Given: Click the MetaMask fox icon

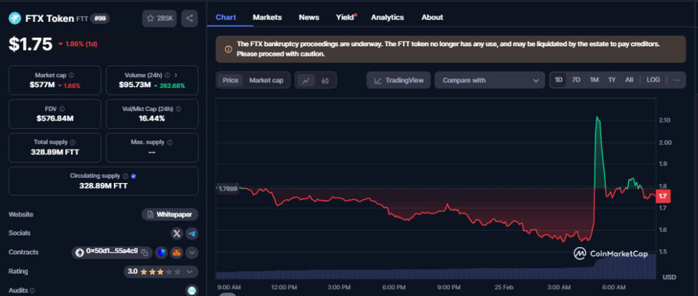Looking at the screenshot, I should (177, 252).
